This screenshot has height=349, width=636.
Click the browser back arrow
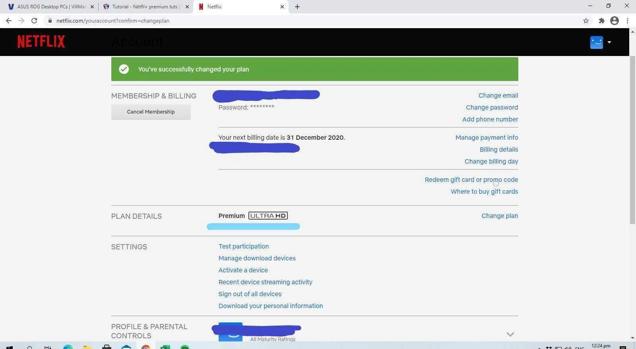(9, 21)
